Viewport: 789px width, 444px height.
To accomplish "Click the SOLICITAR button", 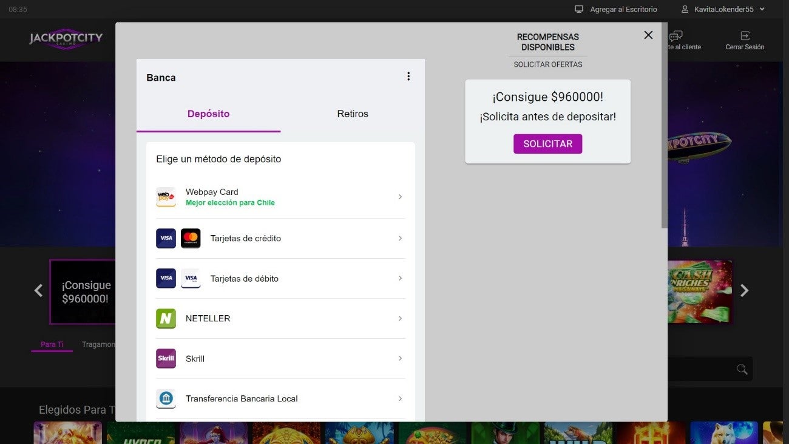I will coord(547,144).
